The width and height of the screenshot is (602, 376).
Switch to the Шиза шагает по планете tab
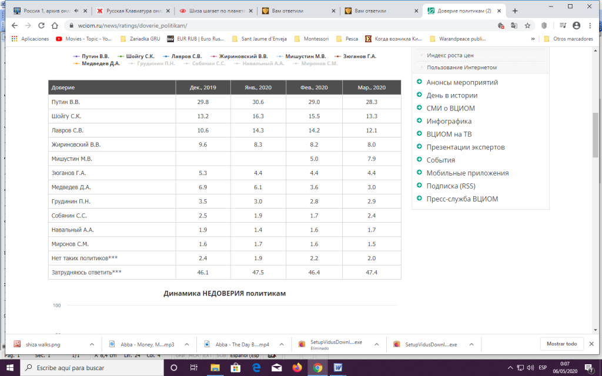pyautogui.click(x=212, y=11)
